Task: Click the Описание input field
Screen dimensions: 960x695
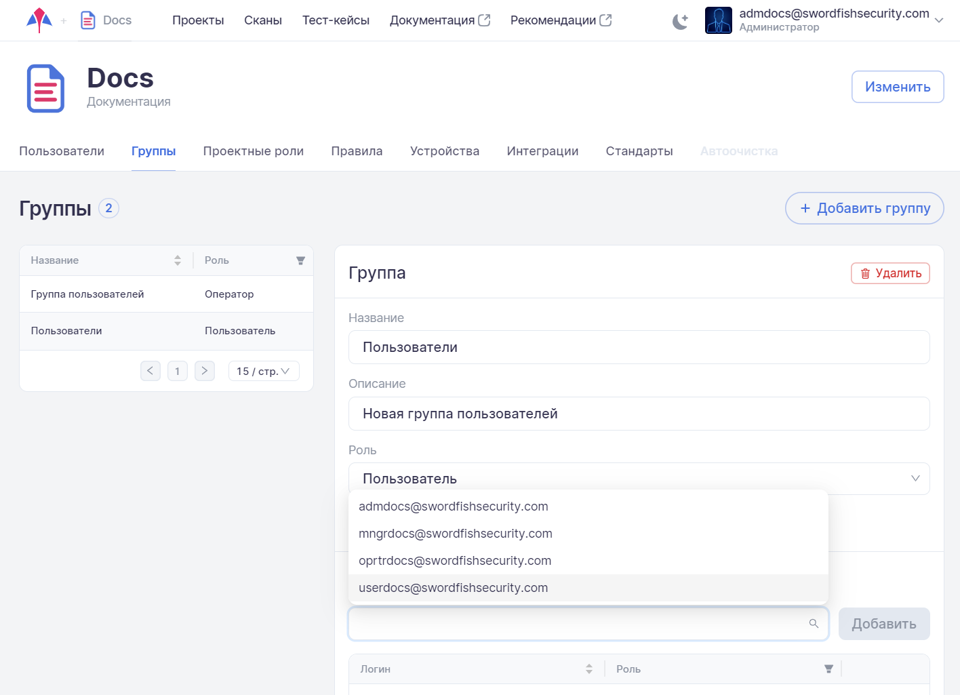Action: point(639,414)
